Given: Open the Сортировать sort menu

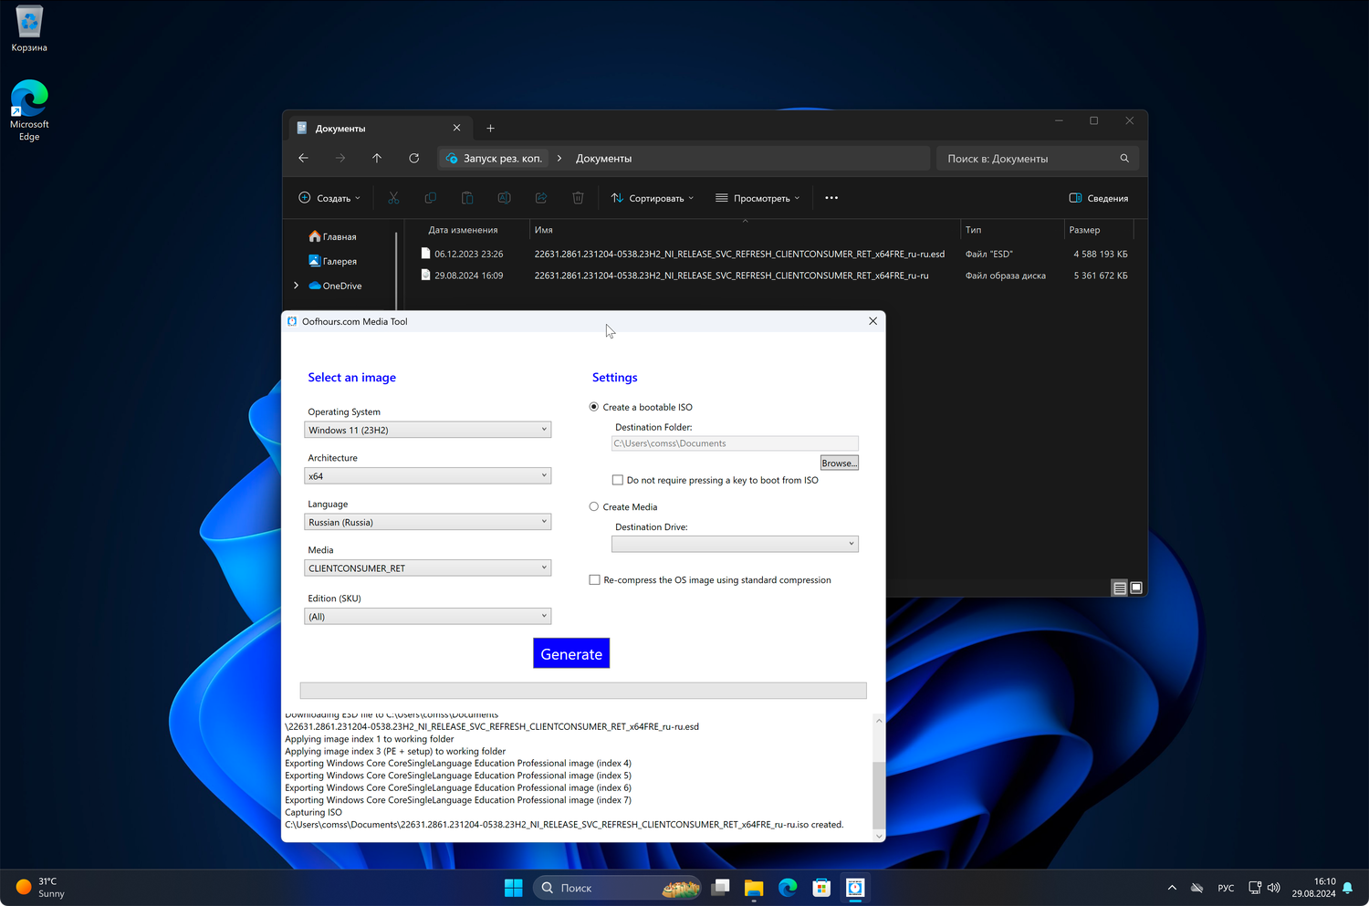Looking at the screenshot, I should 653,198.
